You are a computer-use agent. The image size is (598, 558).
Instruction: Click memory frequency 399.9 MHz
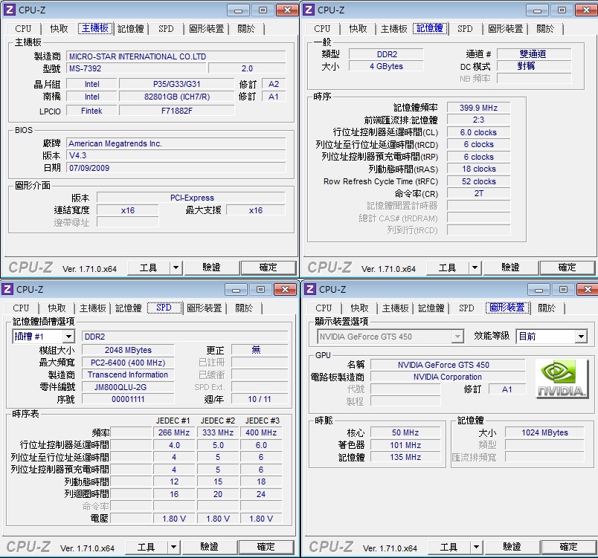tap(479, 108)
